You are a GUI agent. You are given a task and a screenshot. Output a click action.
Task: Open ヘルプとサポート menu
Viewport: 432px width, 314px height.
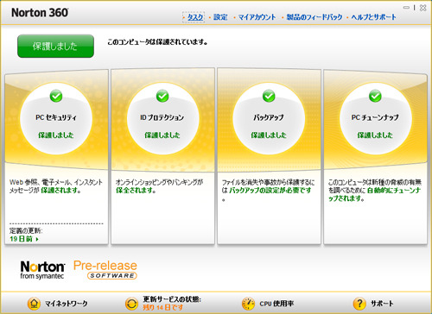(373, 17)
